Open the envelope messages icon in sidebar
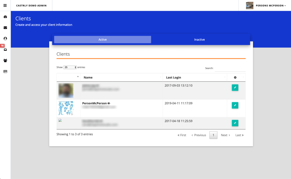This screenshot has height=179, width=291. [5, 28]
